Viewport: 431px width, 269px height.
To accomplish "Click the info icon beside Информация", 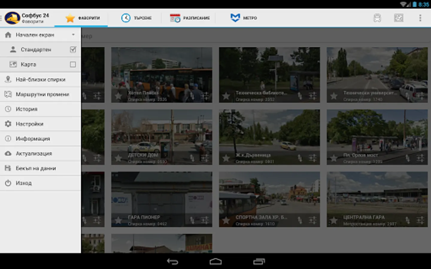I will [x=8, y=138].
